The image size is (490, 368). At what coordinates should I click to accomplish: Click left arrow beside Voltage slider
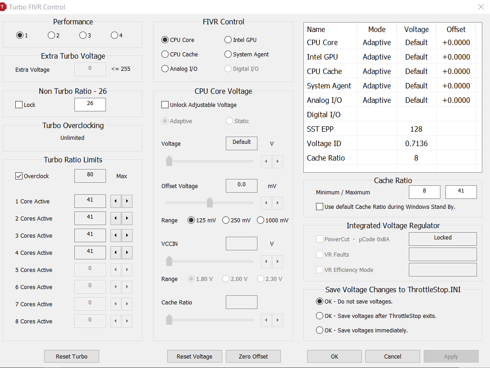click(266, 161)
